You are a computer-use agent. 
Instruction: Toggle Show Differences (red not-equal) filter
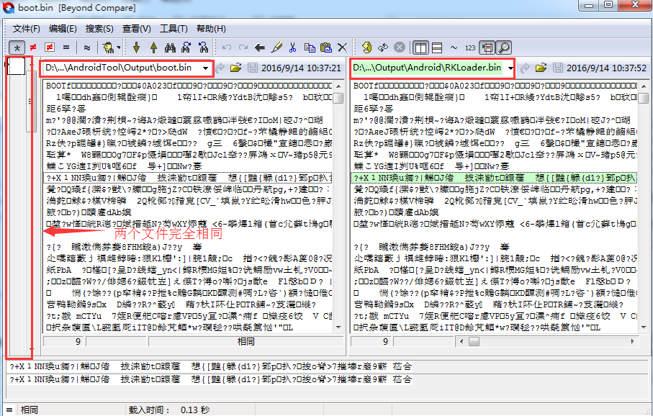(33, 48)
